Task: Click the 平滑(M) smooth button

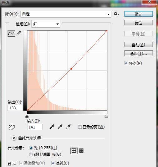Action: click(x=139, y=34)
